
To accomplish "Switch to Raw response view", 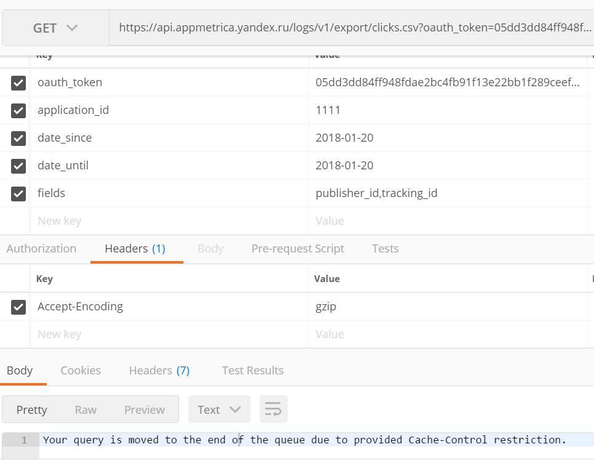I will (86, 410).
